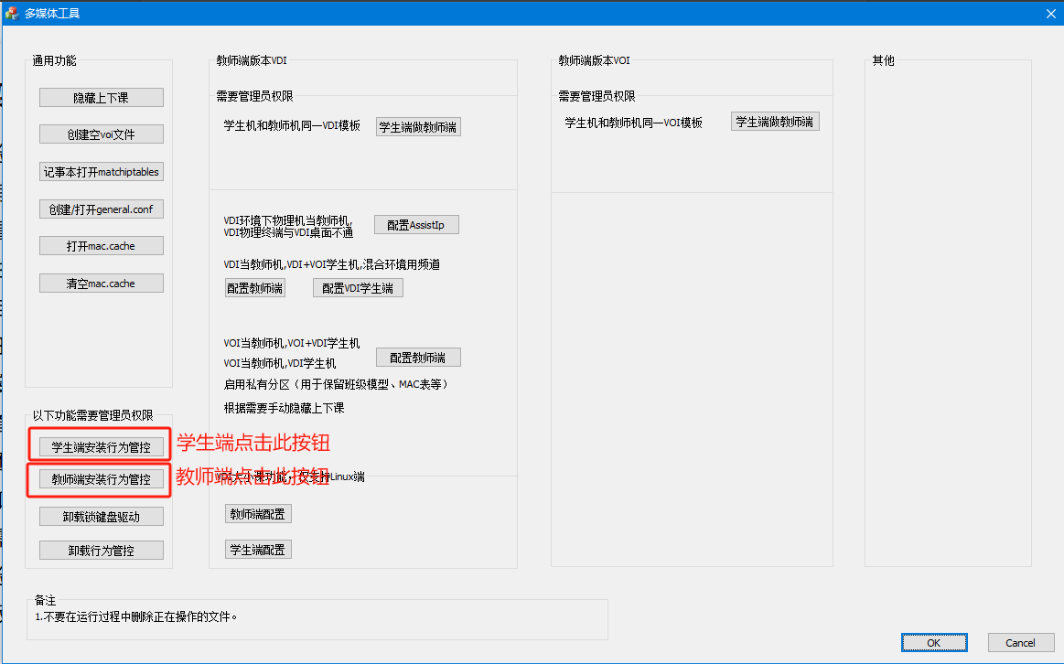This screenshot has height=664, width=1064.
Task: Select the 卸载行为管控 button
Action: coord(102,551)
